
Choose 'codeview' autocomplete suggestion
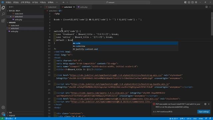click(x=125, y=46)
